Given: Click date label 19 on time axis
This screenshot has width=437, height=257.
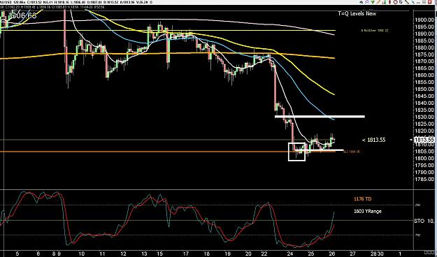Looking at the screenshot, I should point(228,254).
